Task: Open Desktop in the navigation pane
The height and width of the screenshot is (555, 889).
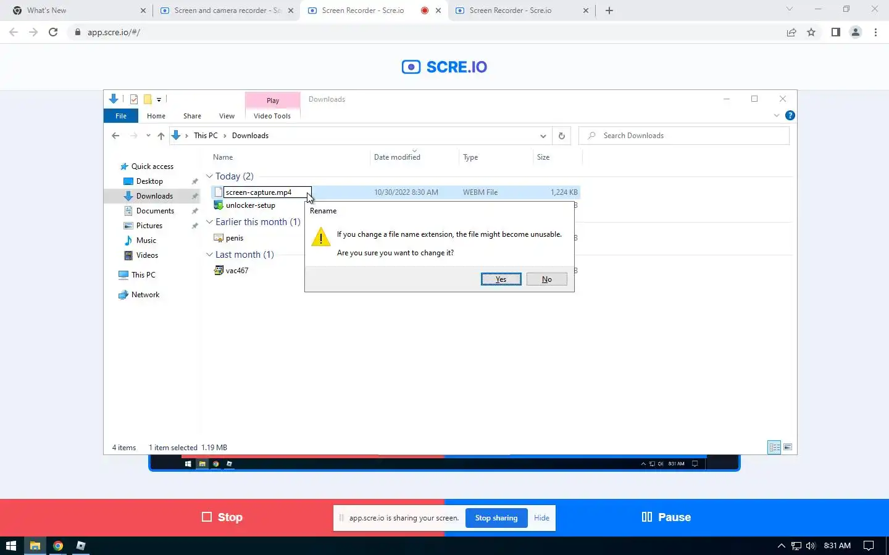Action: pyautogui.click(x=149, y=181)
